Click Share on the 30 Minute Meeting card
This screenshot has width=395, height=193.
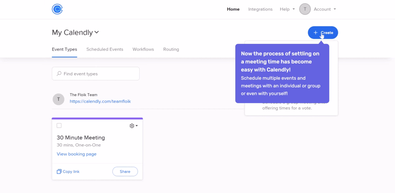pyautogui.click(x=125, y=171)
